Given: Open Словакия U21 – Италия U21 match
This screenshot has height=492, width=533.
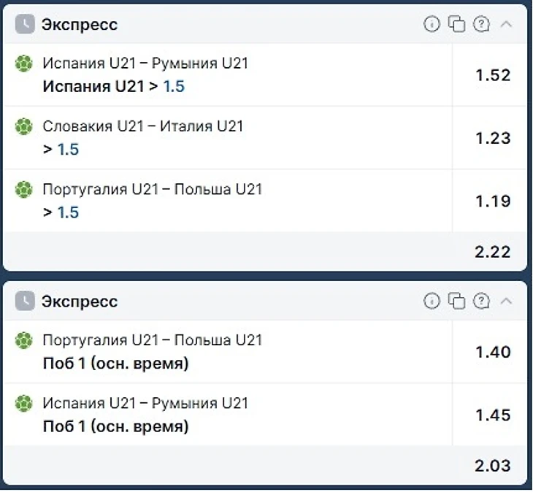Looking at the screenshot, I should coord(143,126).
